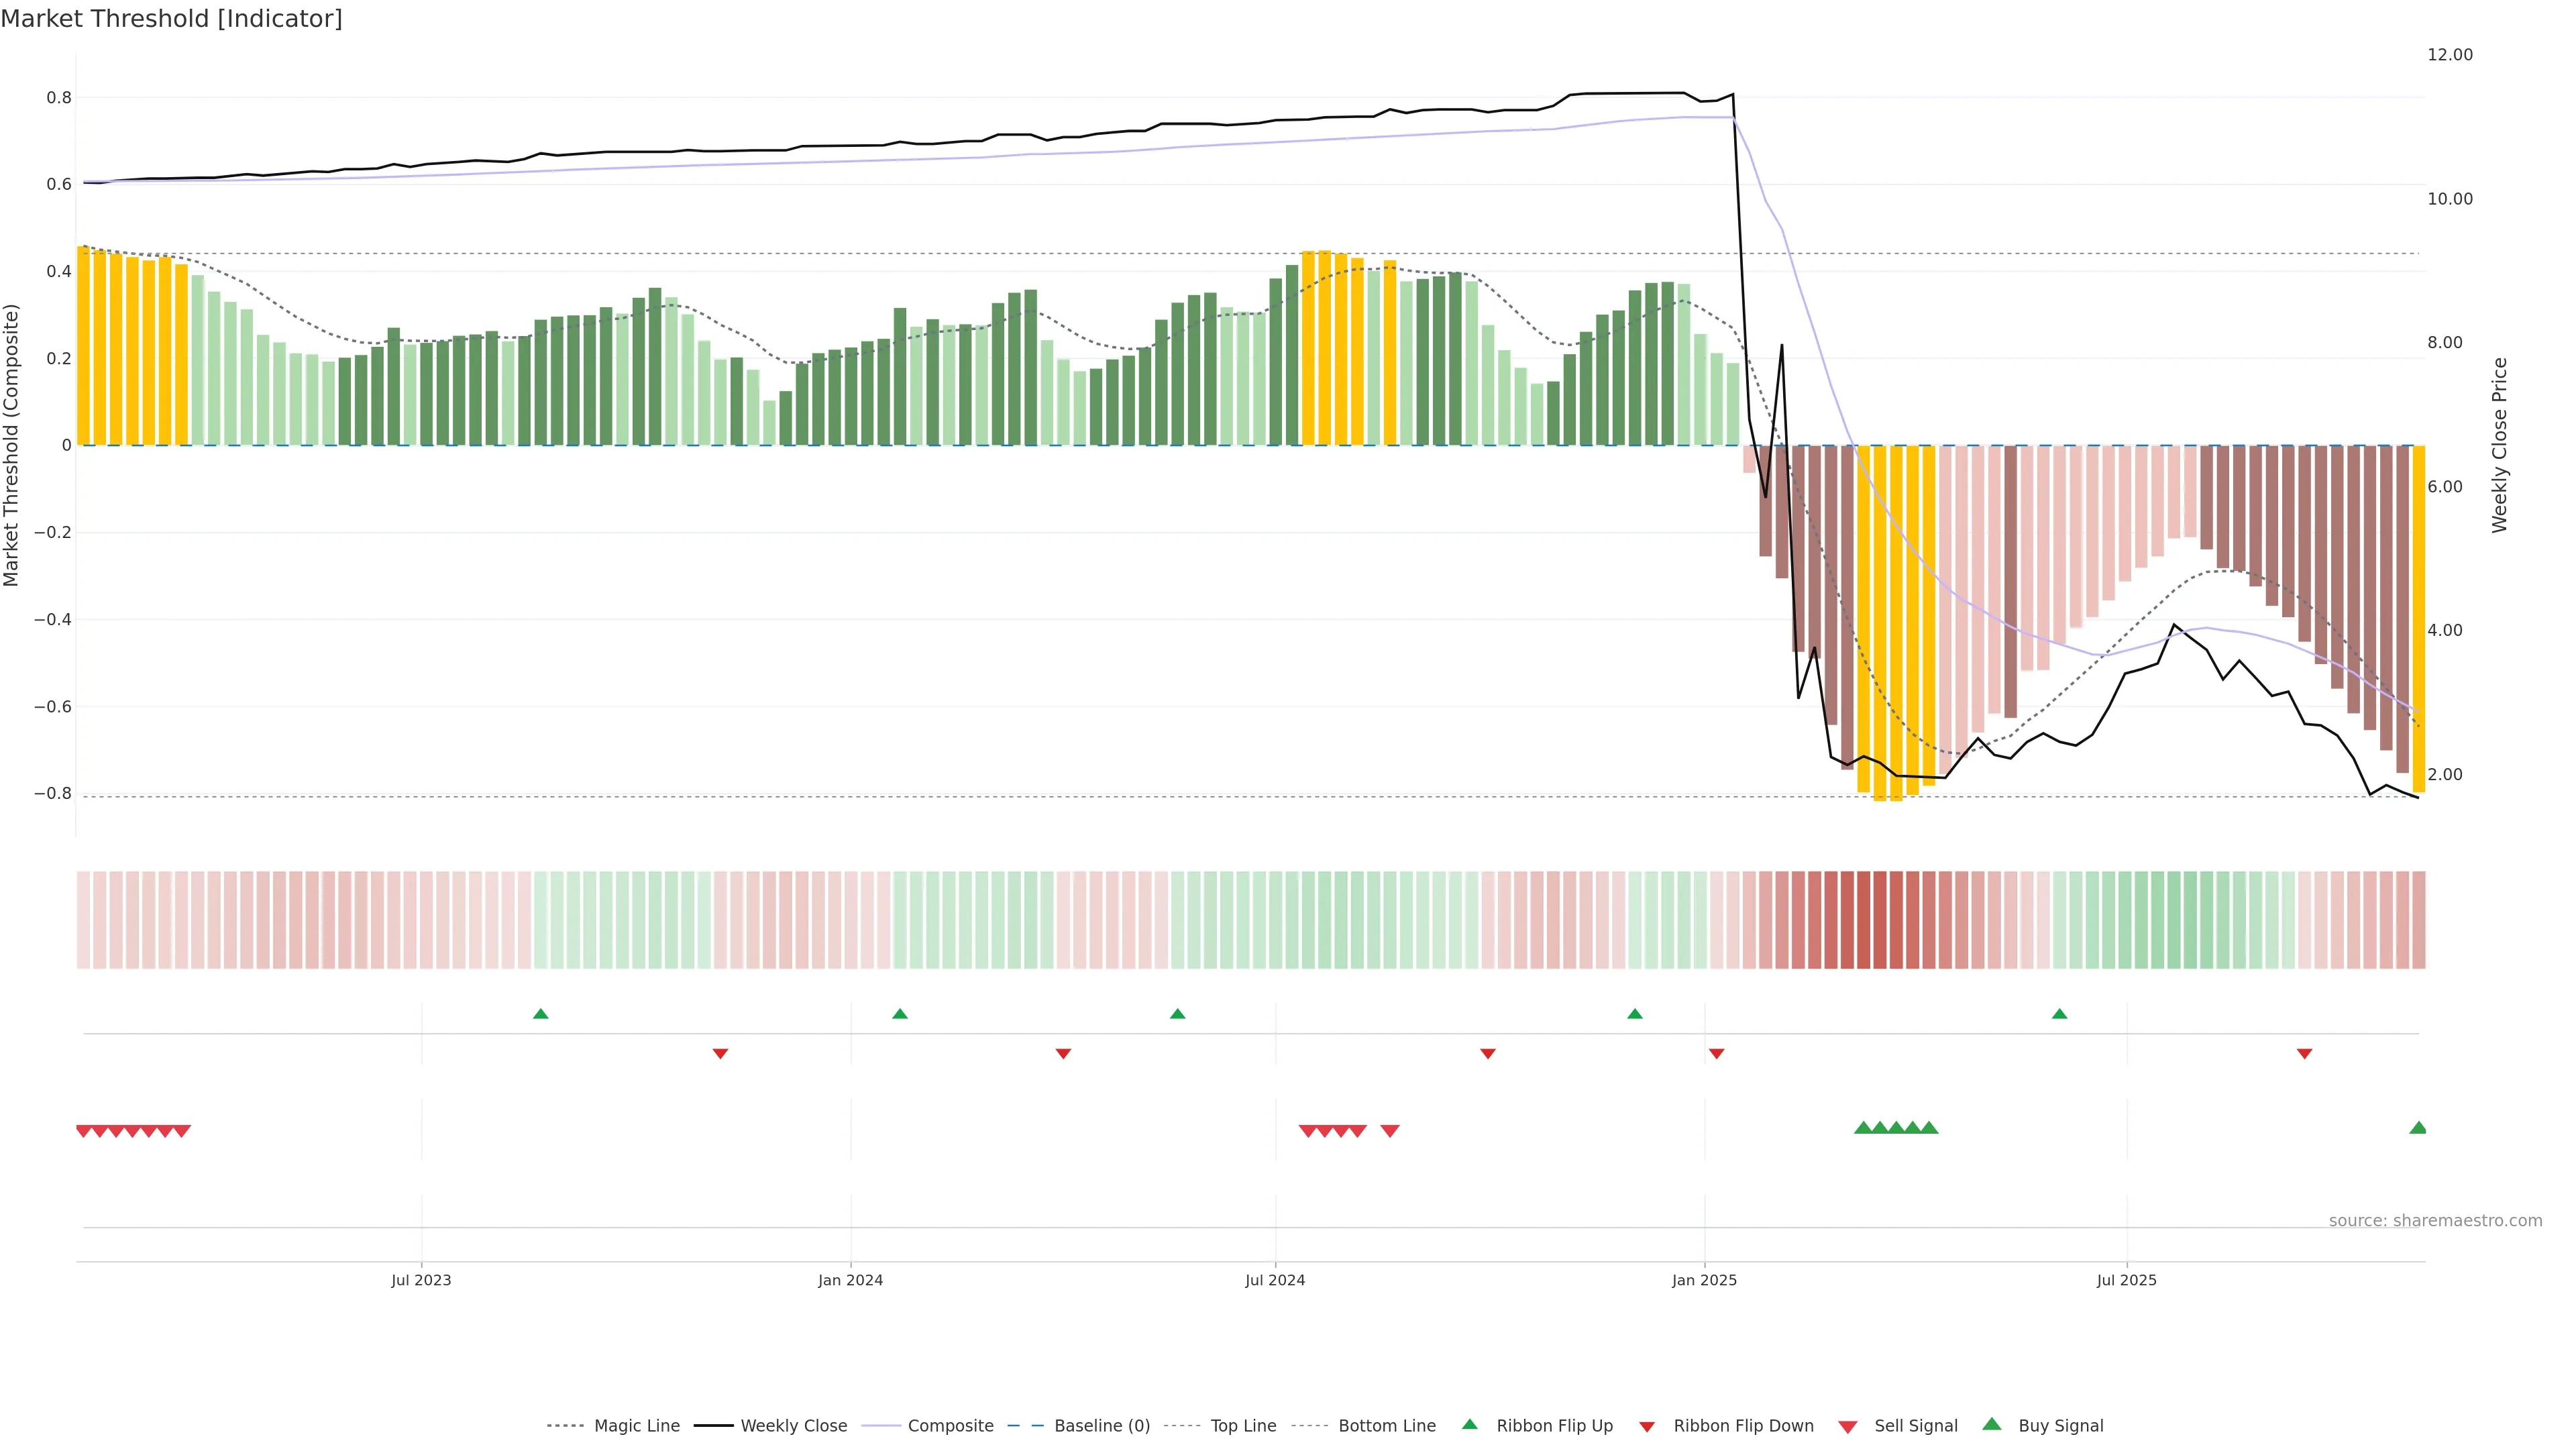Image resolution: width=2576 pixels, height=1449 pixels.
Task: Click first ribbon flip up triangle after Jul 2023
Action: coord(541,1014)
